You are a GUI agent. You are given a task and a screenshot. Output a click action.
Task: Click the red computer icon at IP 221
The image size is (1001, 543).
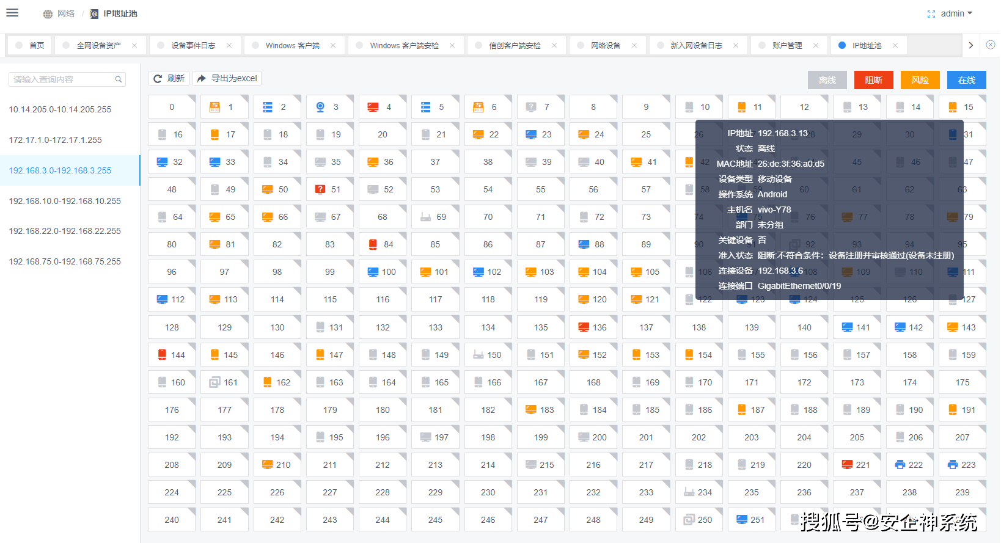click(847, 465)
